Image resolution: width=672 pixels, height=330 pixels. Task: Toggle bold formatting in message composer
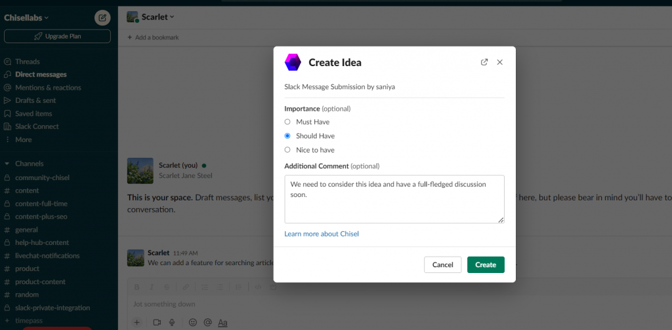pos(136,287)
